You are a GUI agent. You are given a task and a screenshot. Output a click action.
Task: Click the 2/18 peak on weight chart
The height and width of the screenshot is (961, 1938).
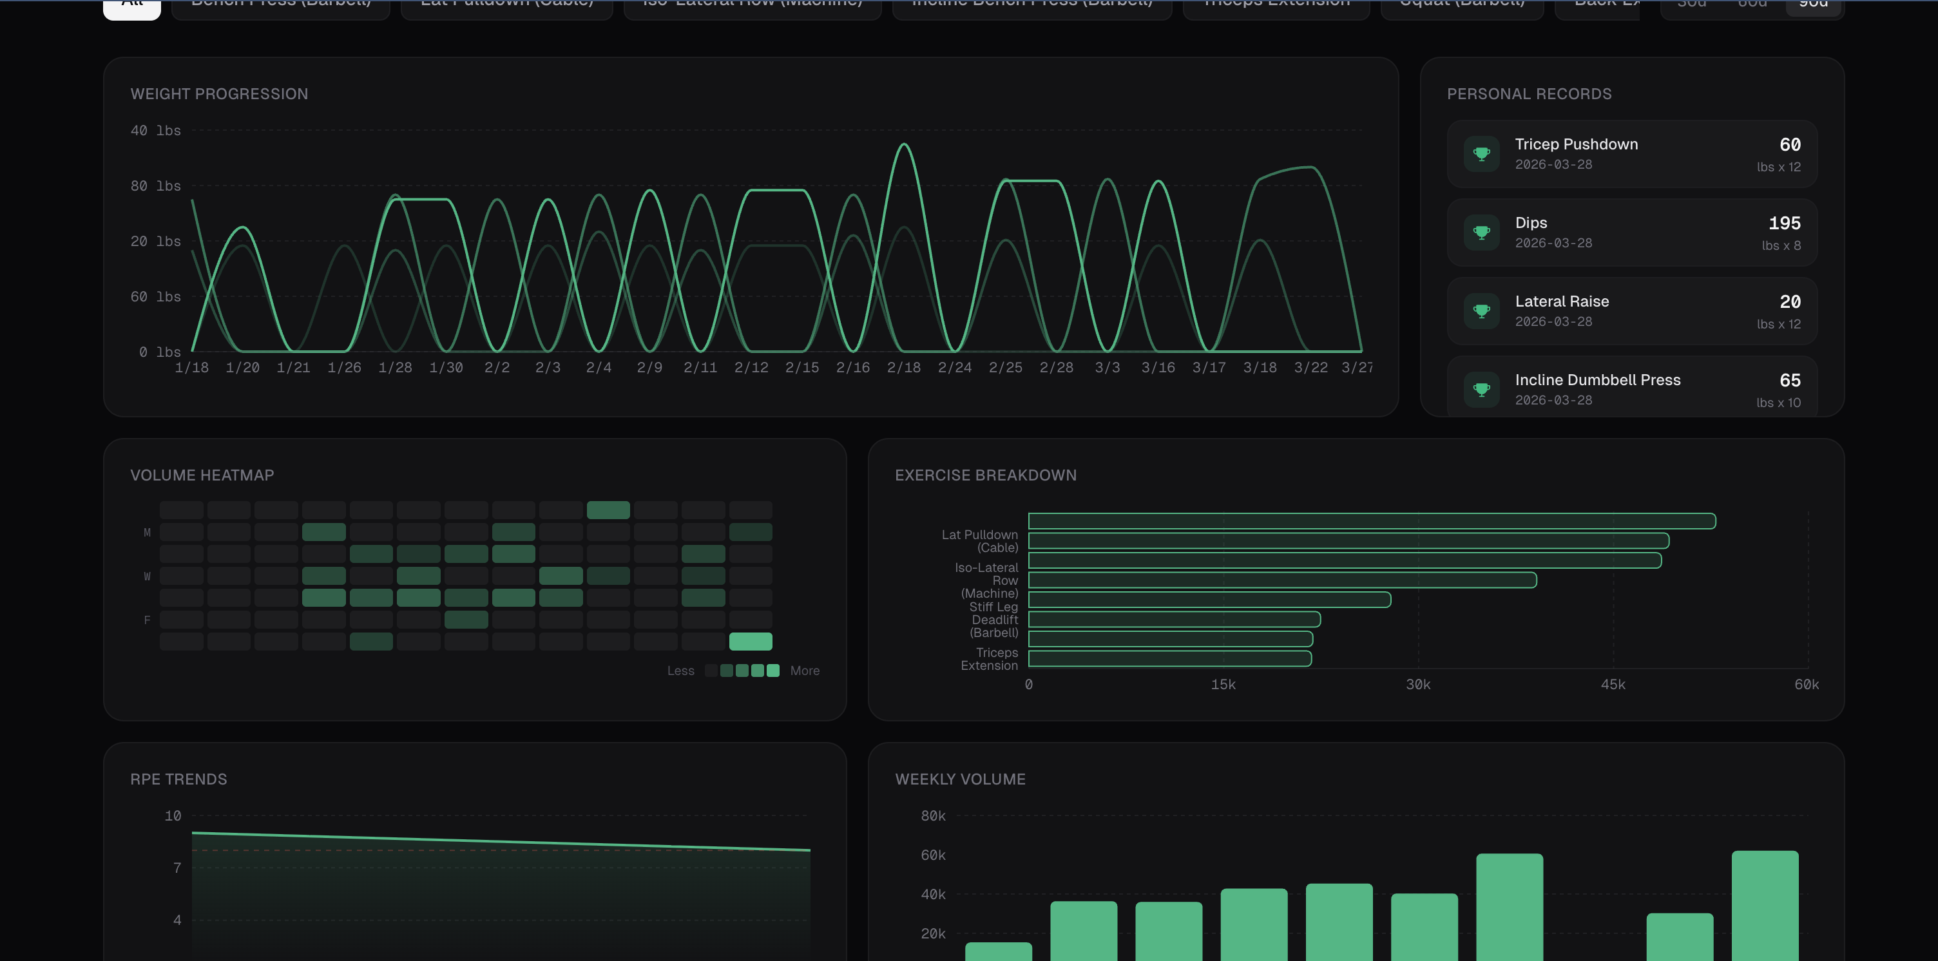point(903,144)
